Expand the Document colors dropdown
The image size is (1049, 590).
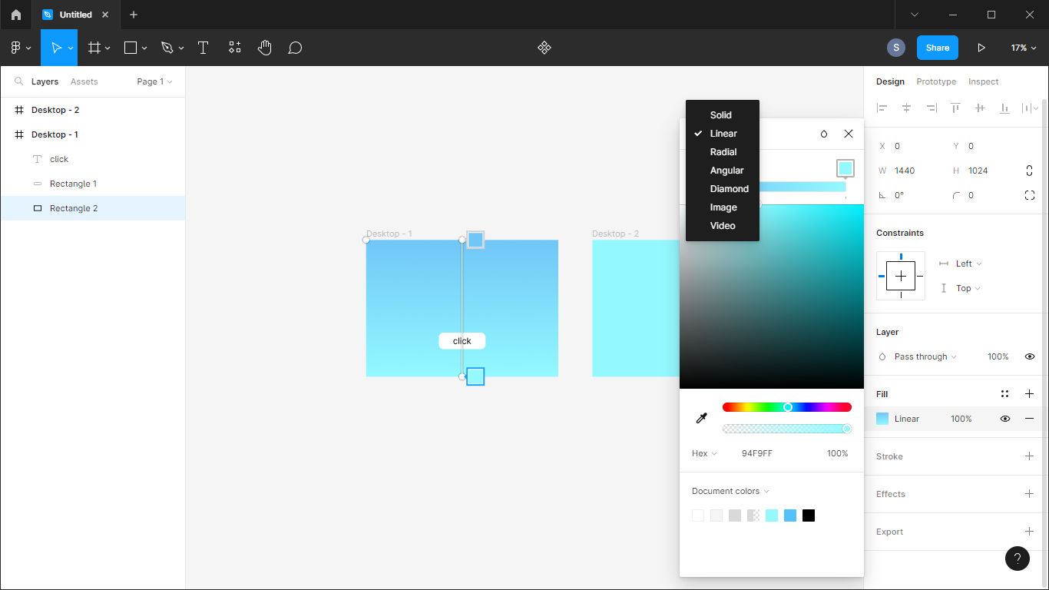click(730, 491)
